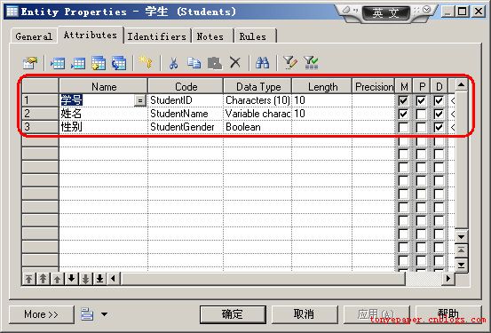Viewport: 491px width, 333px height.
Task: Move the row down one line
Action: point(71,278)
